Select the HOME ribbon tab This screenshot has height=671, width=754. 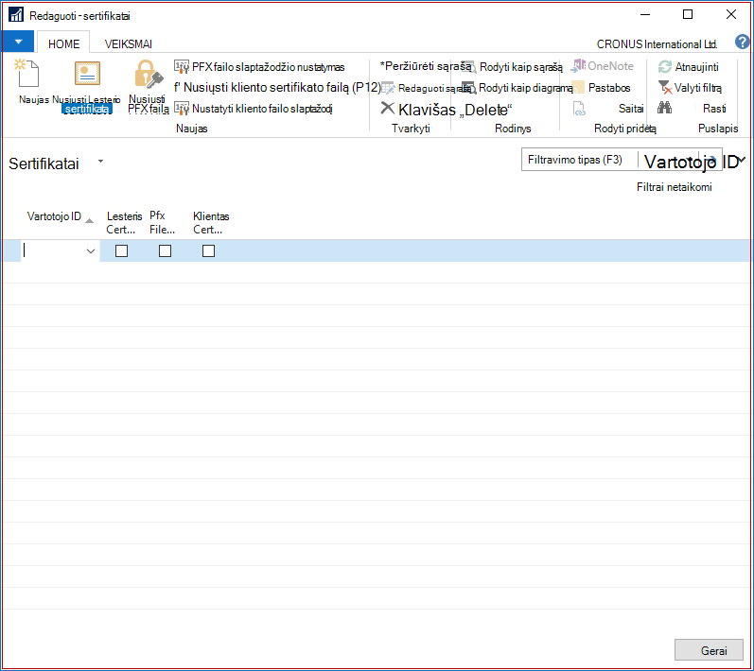coord(63,44)
